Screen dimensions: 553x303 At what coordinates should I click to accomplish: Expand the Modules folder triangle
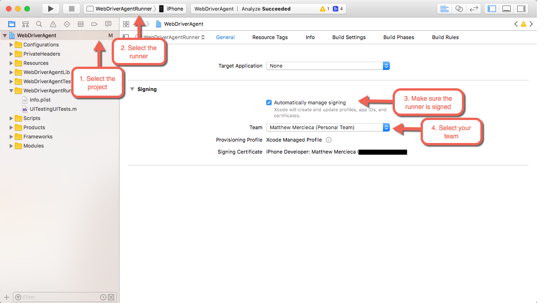tap(11, 146)
